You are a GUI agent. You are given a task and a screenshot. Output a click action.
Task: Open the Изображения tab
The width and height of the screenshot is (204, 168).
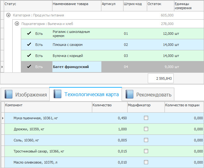[25, 94]
